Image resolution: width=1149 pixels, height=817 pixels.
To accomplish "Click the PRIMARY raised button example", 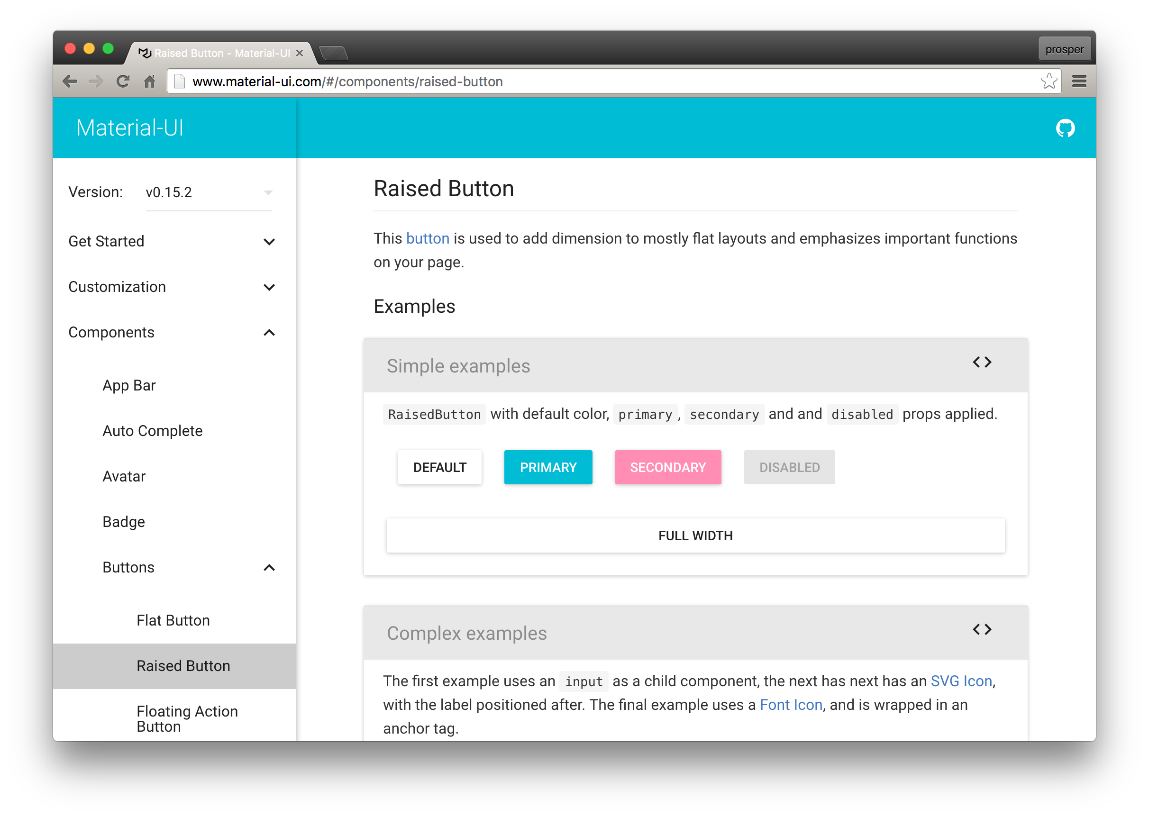I will pos(547,467).
